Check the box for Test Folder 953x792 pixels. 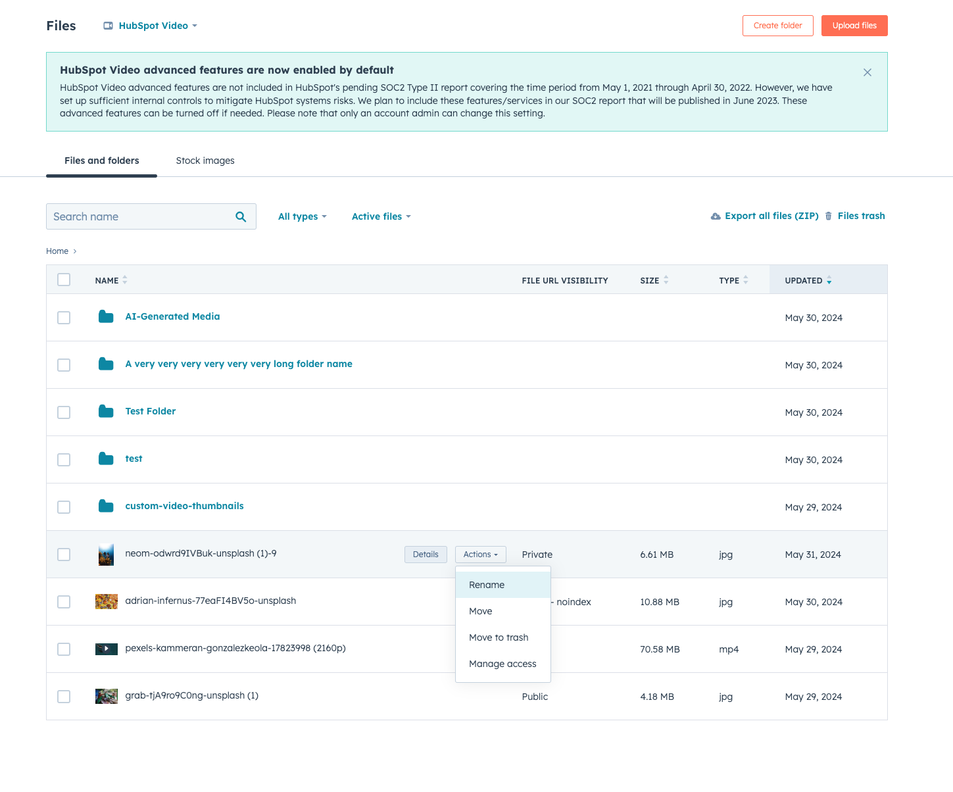(64, 412)
